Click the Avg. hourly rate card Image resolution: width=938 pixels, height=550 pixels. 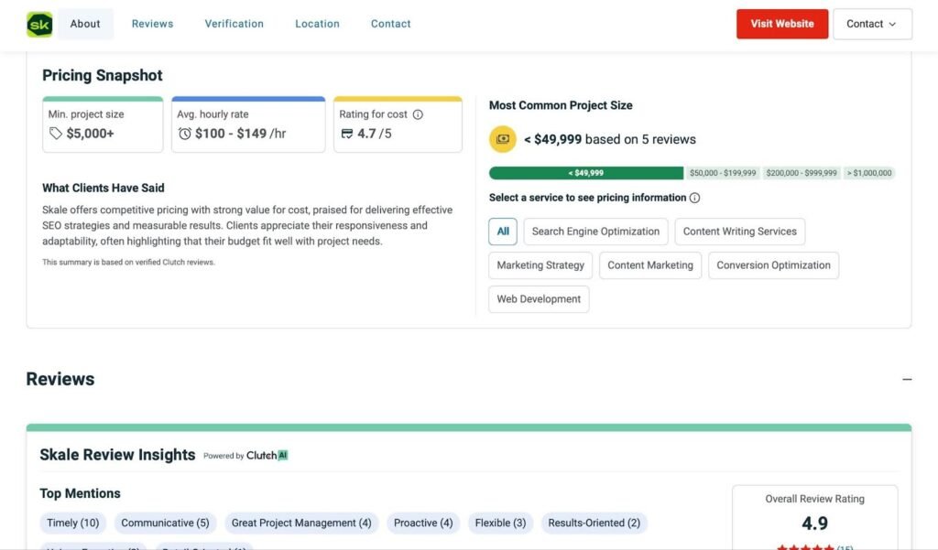[x=248, y=124]
